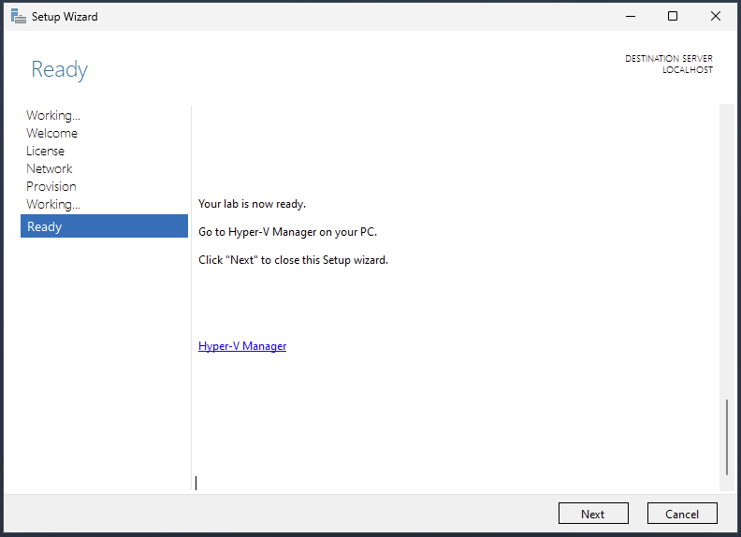Image resolution: width=741 pixels, height=537 pixels.
Task: Close the Setup Wizard window
Action: [x=716, y=17]
